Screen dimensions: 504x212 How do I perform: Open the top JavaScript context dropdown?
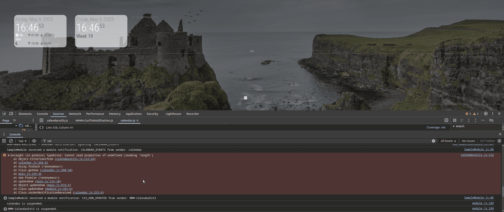(x=22, y=141)
